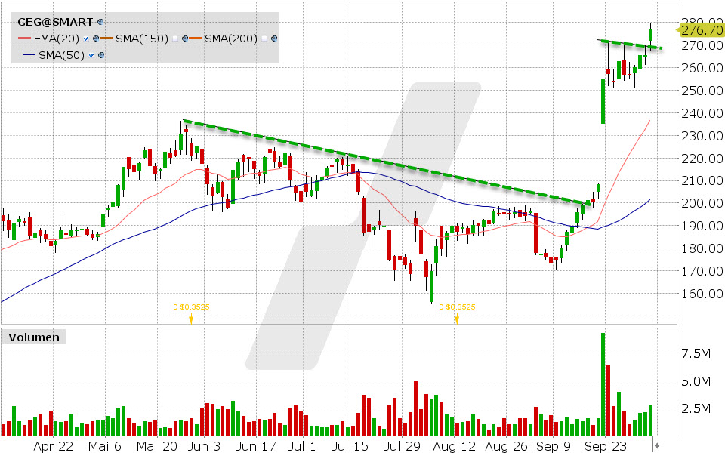Open EMA(20) indicator settings globe icon
Screen dimensions: 725x453
click(96, 39)
